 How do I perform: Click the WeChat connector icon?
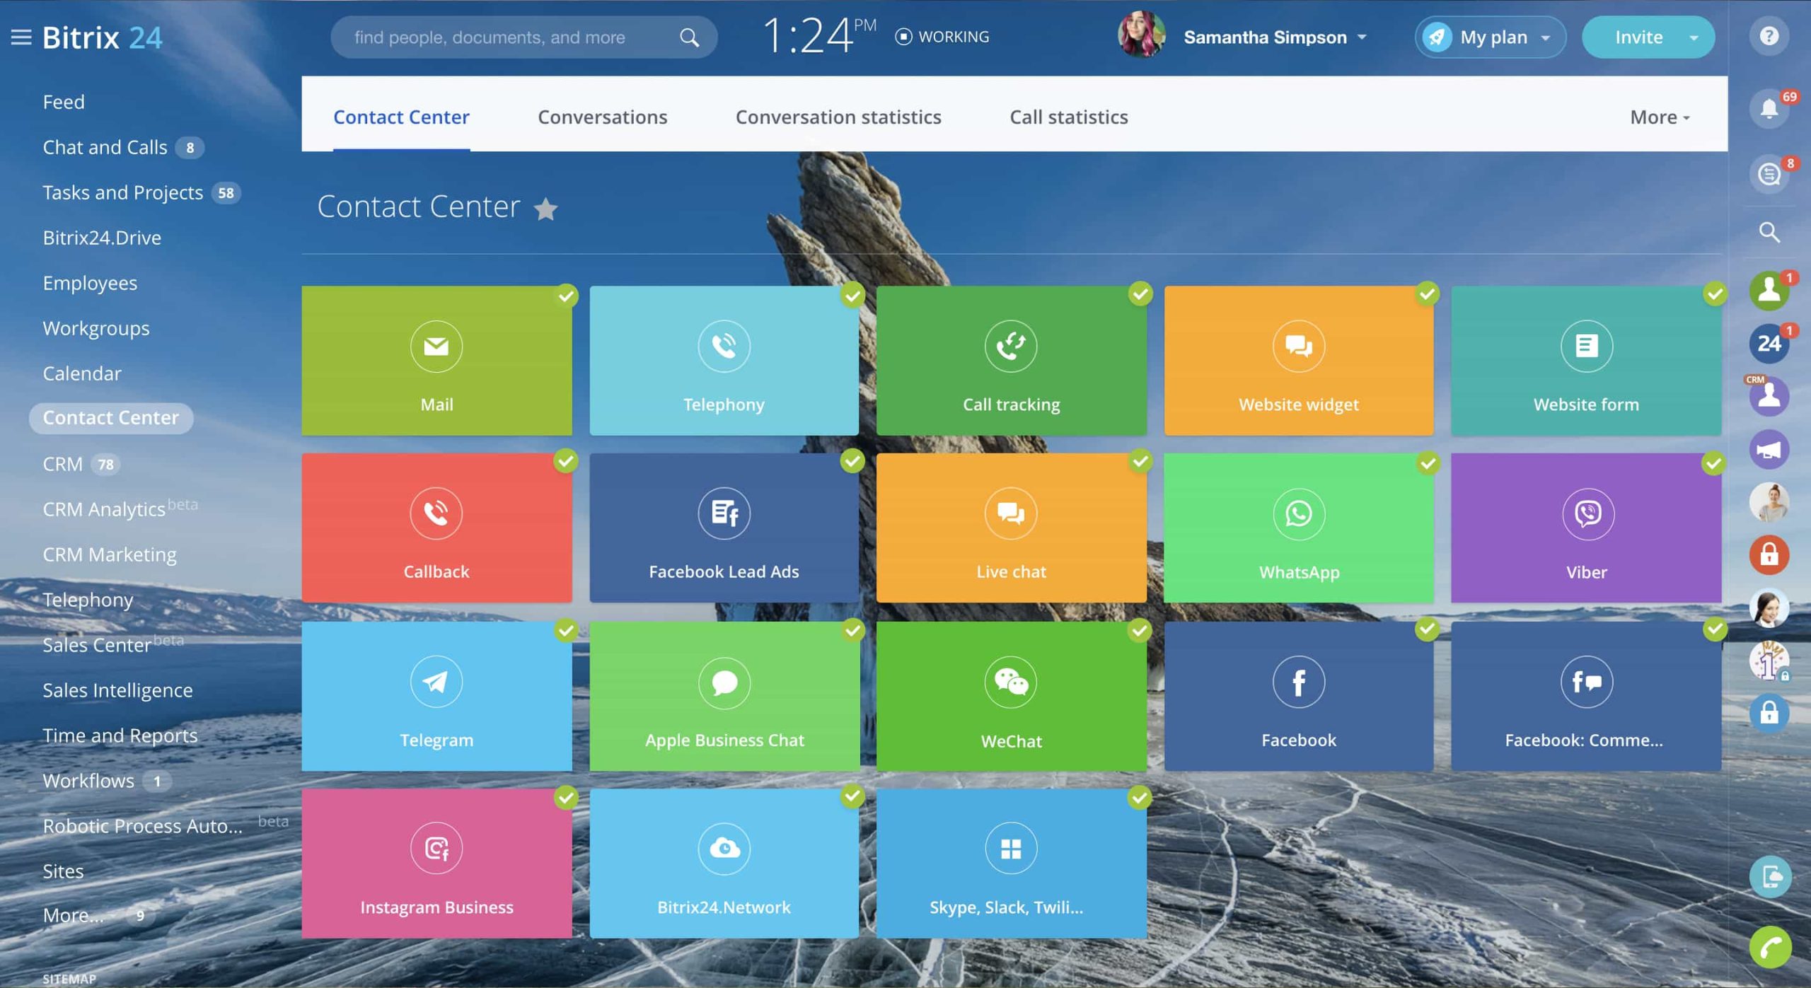(x=1010, y=682)
